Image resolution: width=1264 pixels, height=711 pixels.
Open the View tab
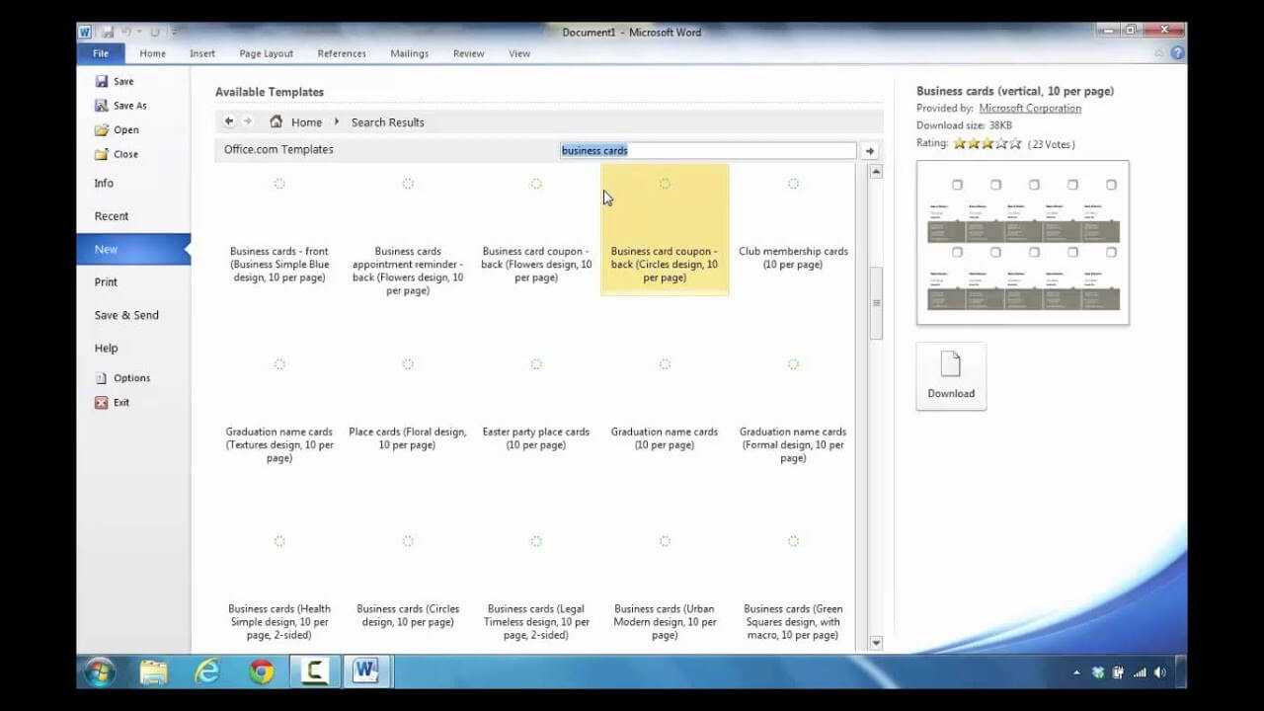coord(519,53)
